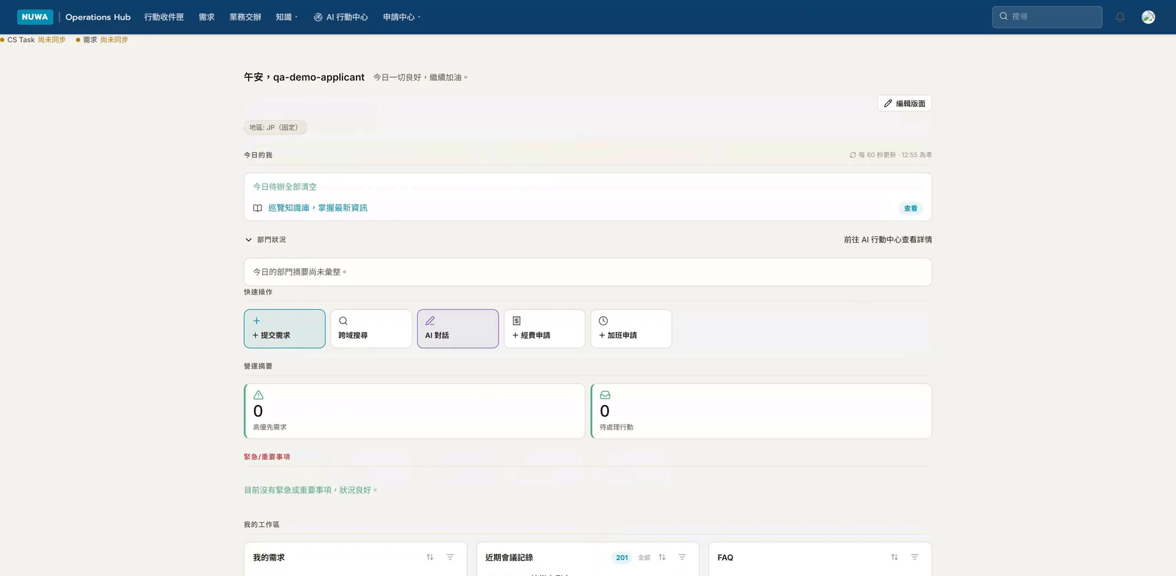The image size is (1176, 576).
Task: Click the notification bell icon
Action: [1120, 17]
